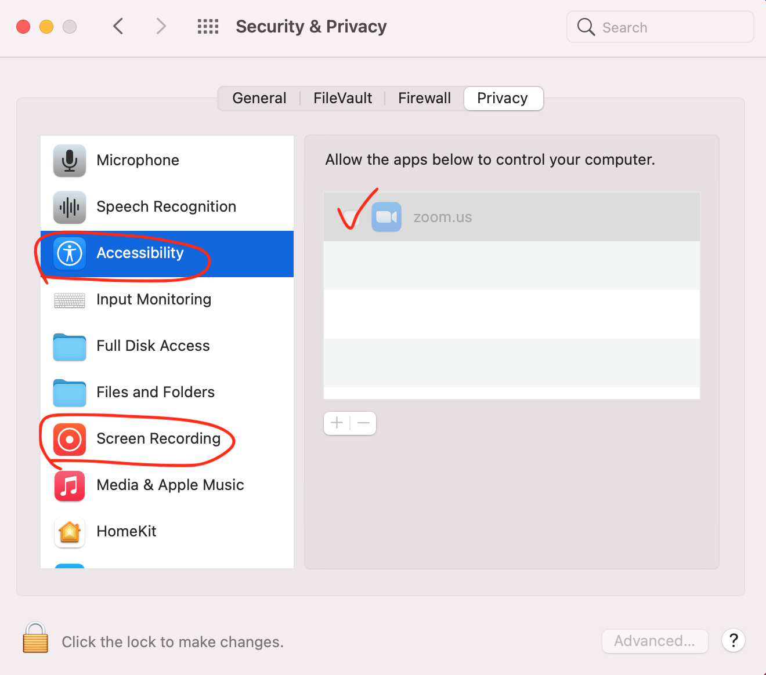This screenshot has width=766, height=675.
Task: Click the lock to make changes
Action: [x=35, y=638]
